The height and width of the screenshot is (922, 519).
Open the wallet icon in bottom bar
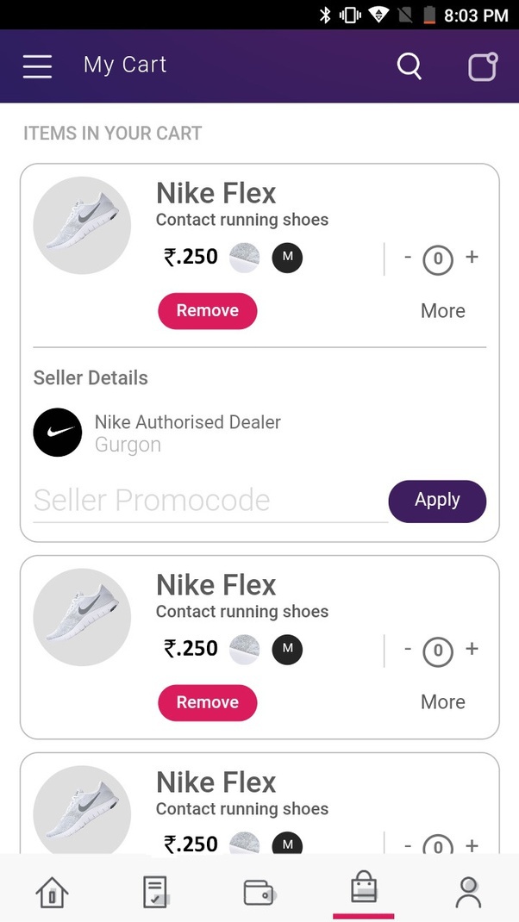click(259, 893)
